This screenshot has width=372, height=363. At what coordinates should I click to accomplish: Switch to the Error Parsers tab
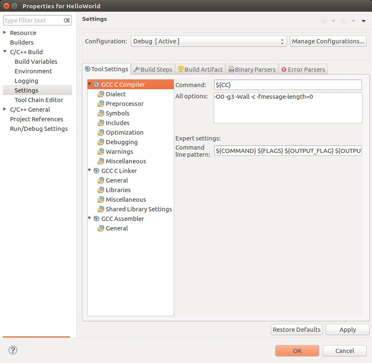(x=303, y=69)
